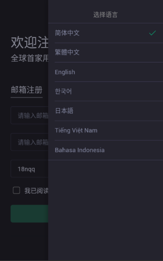Click the 选择语言 panel header

pyautogui.click(x=106, y=15)
